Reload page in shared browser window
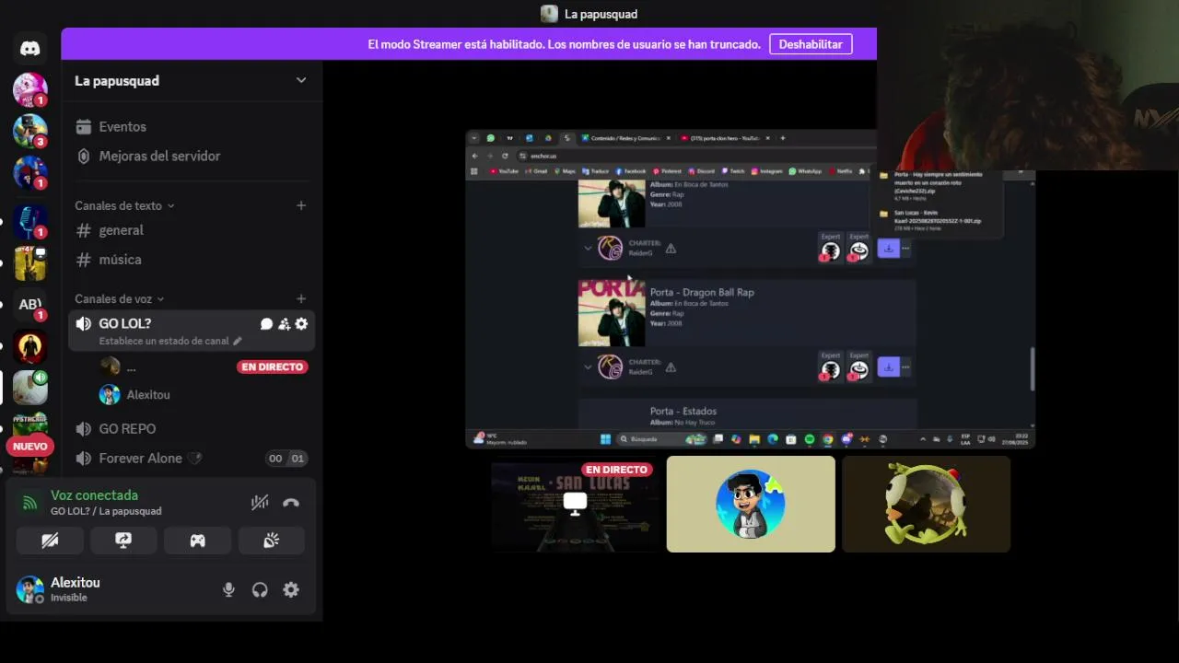 point(505,156)
